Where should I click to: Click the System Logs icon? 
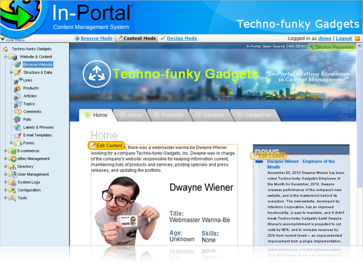tap(13, 183)
